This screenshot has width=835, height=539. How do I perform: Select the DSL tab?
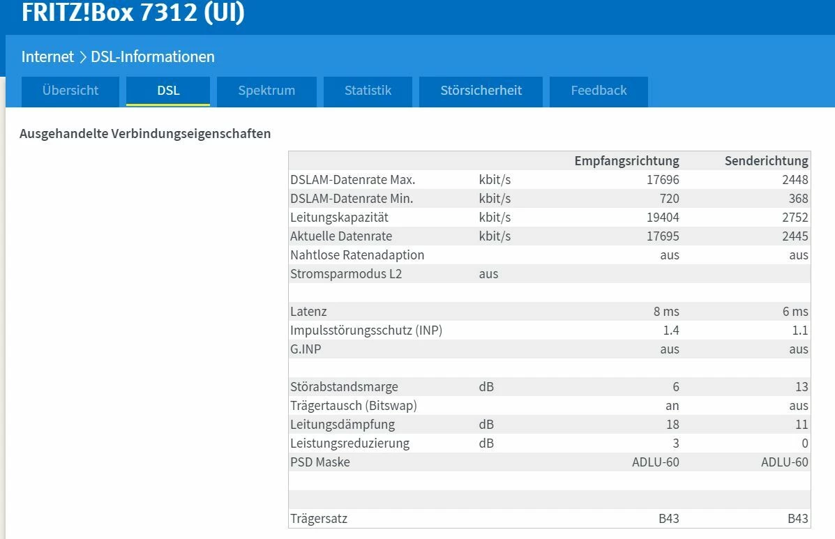pyautogui.click(x=168, y=91)
